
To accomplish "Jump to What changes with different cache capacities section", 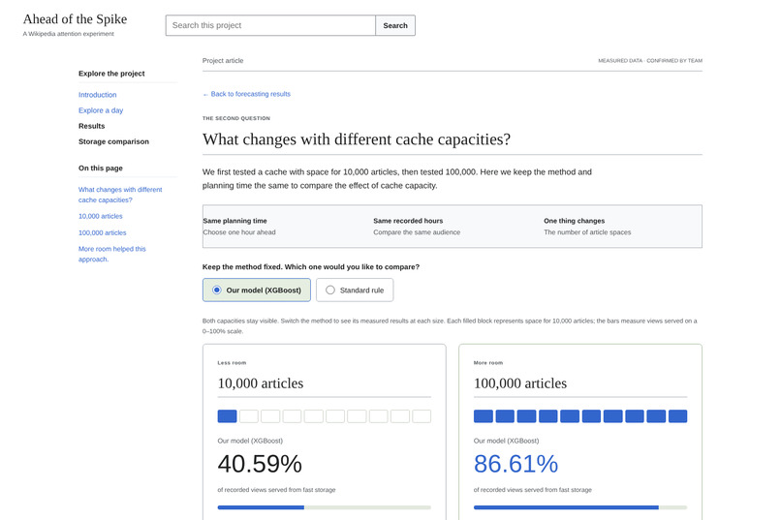I will coord(120,195).
